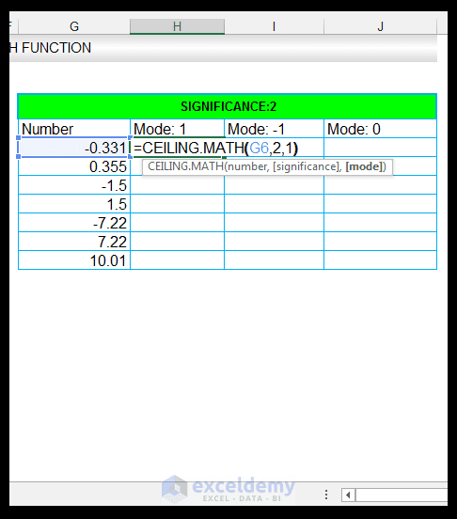Click number argument in formula tooltip
Screen dimensions: 457x519
[247, 166]
